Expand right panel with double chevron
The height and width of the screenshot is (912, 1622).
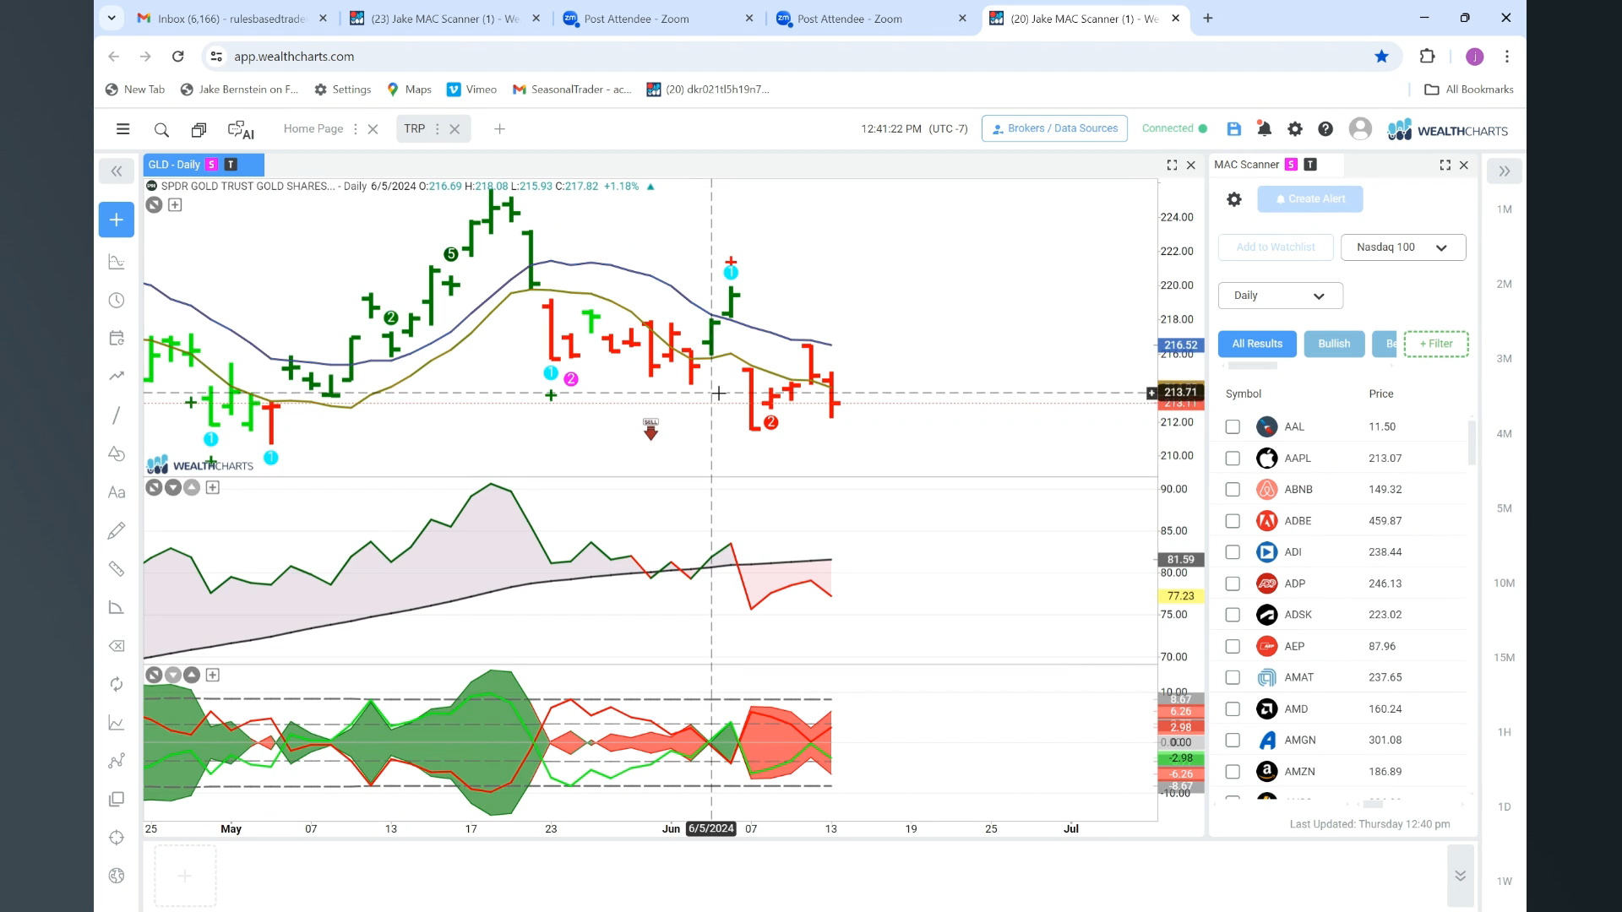pyautogui.click(x=1505, y=171)
